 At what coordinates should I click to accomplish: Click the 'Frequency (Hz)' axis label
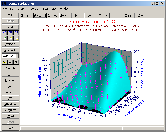(x=134, y=108)
